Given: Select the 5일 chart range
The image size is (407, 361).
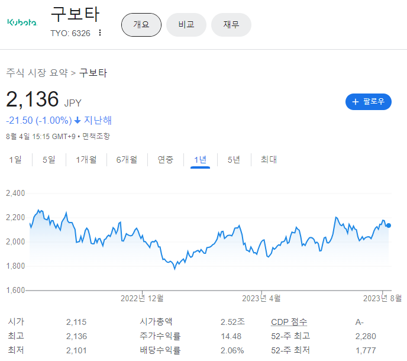Looking at the screenshot, I should [49, 159].
